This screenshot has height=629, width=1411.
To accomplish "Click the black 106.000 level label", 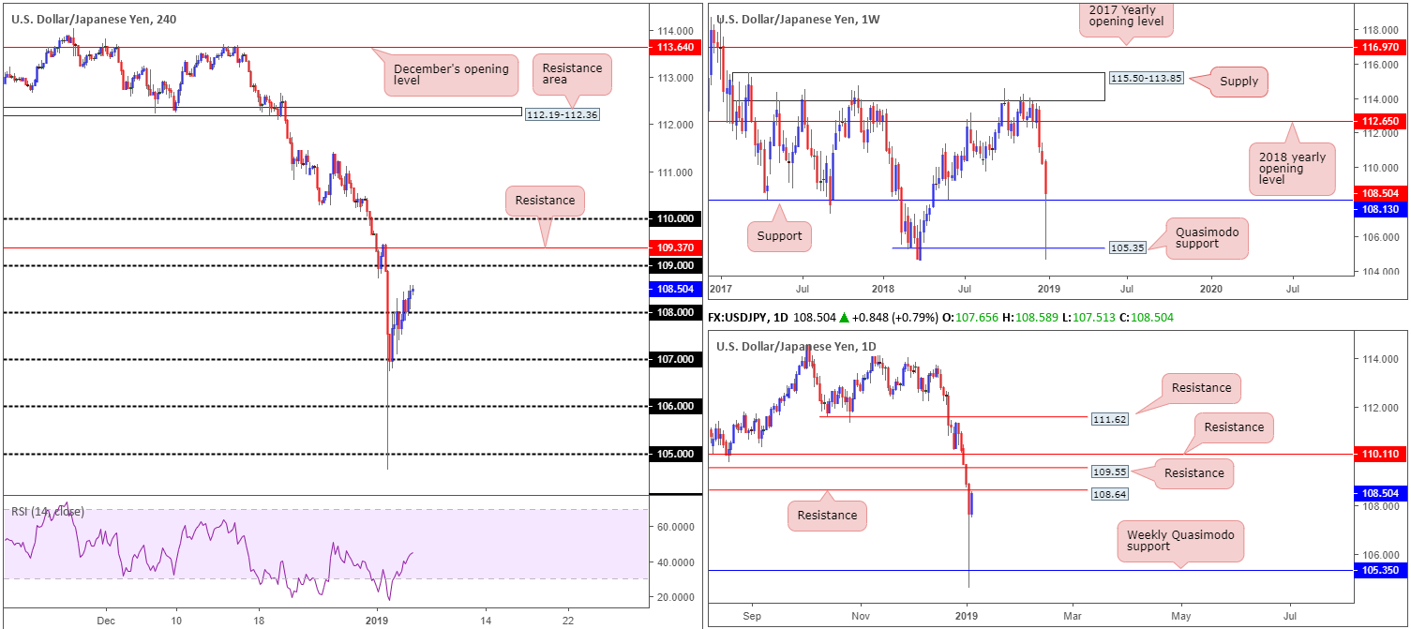I will click(x=676, y=406).
